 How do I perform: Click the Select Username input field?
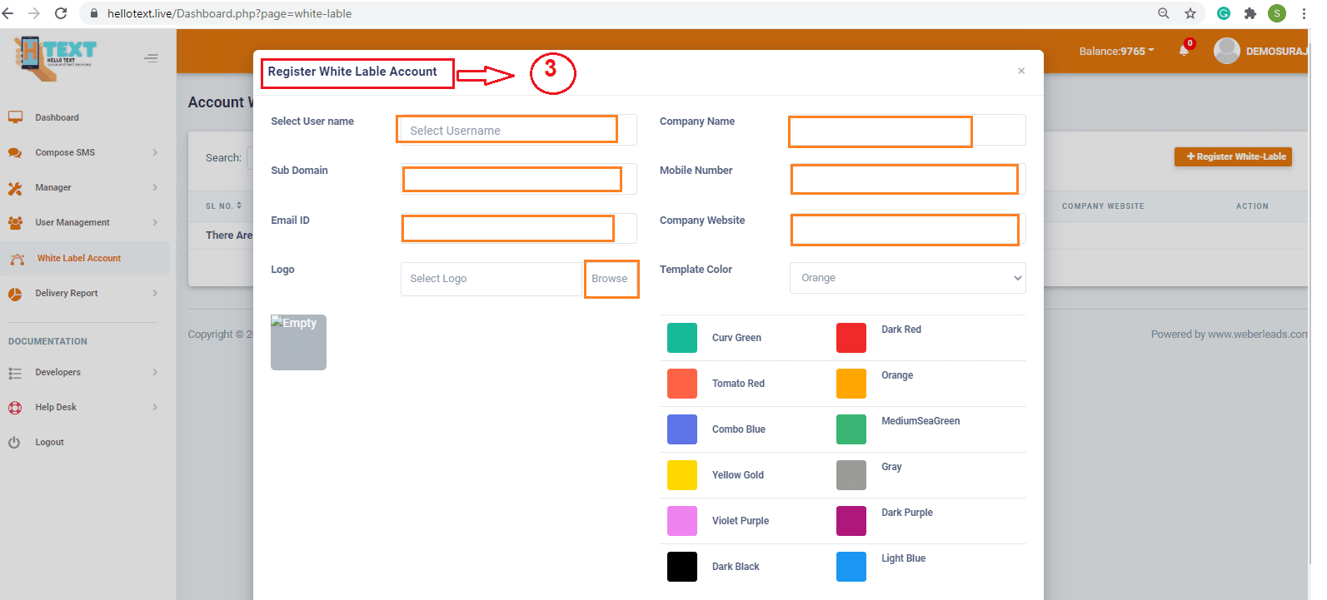coord(508,131)
